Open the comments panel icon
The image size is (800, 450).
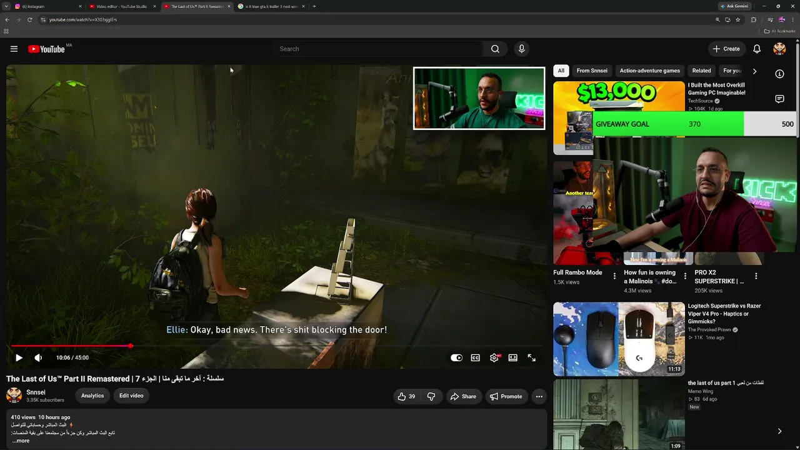click(779, 99)
